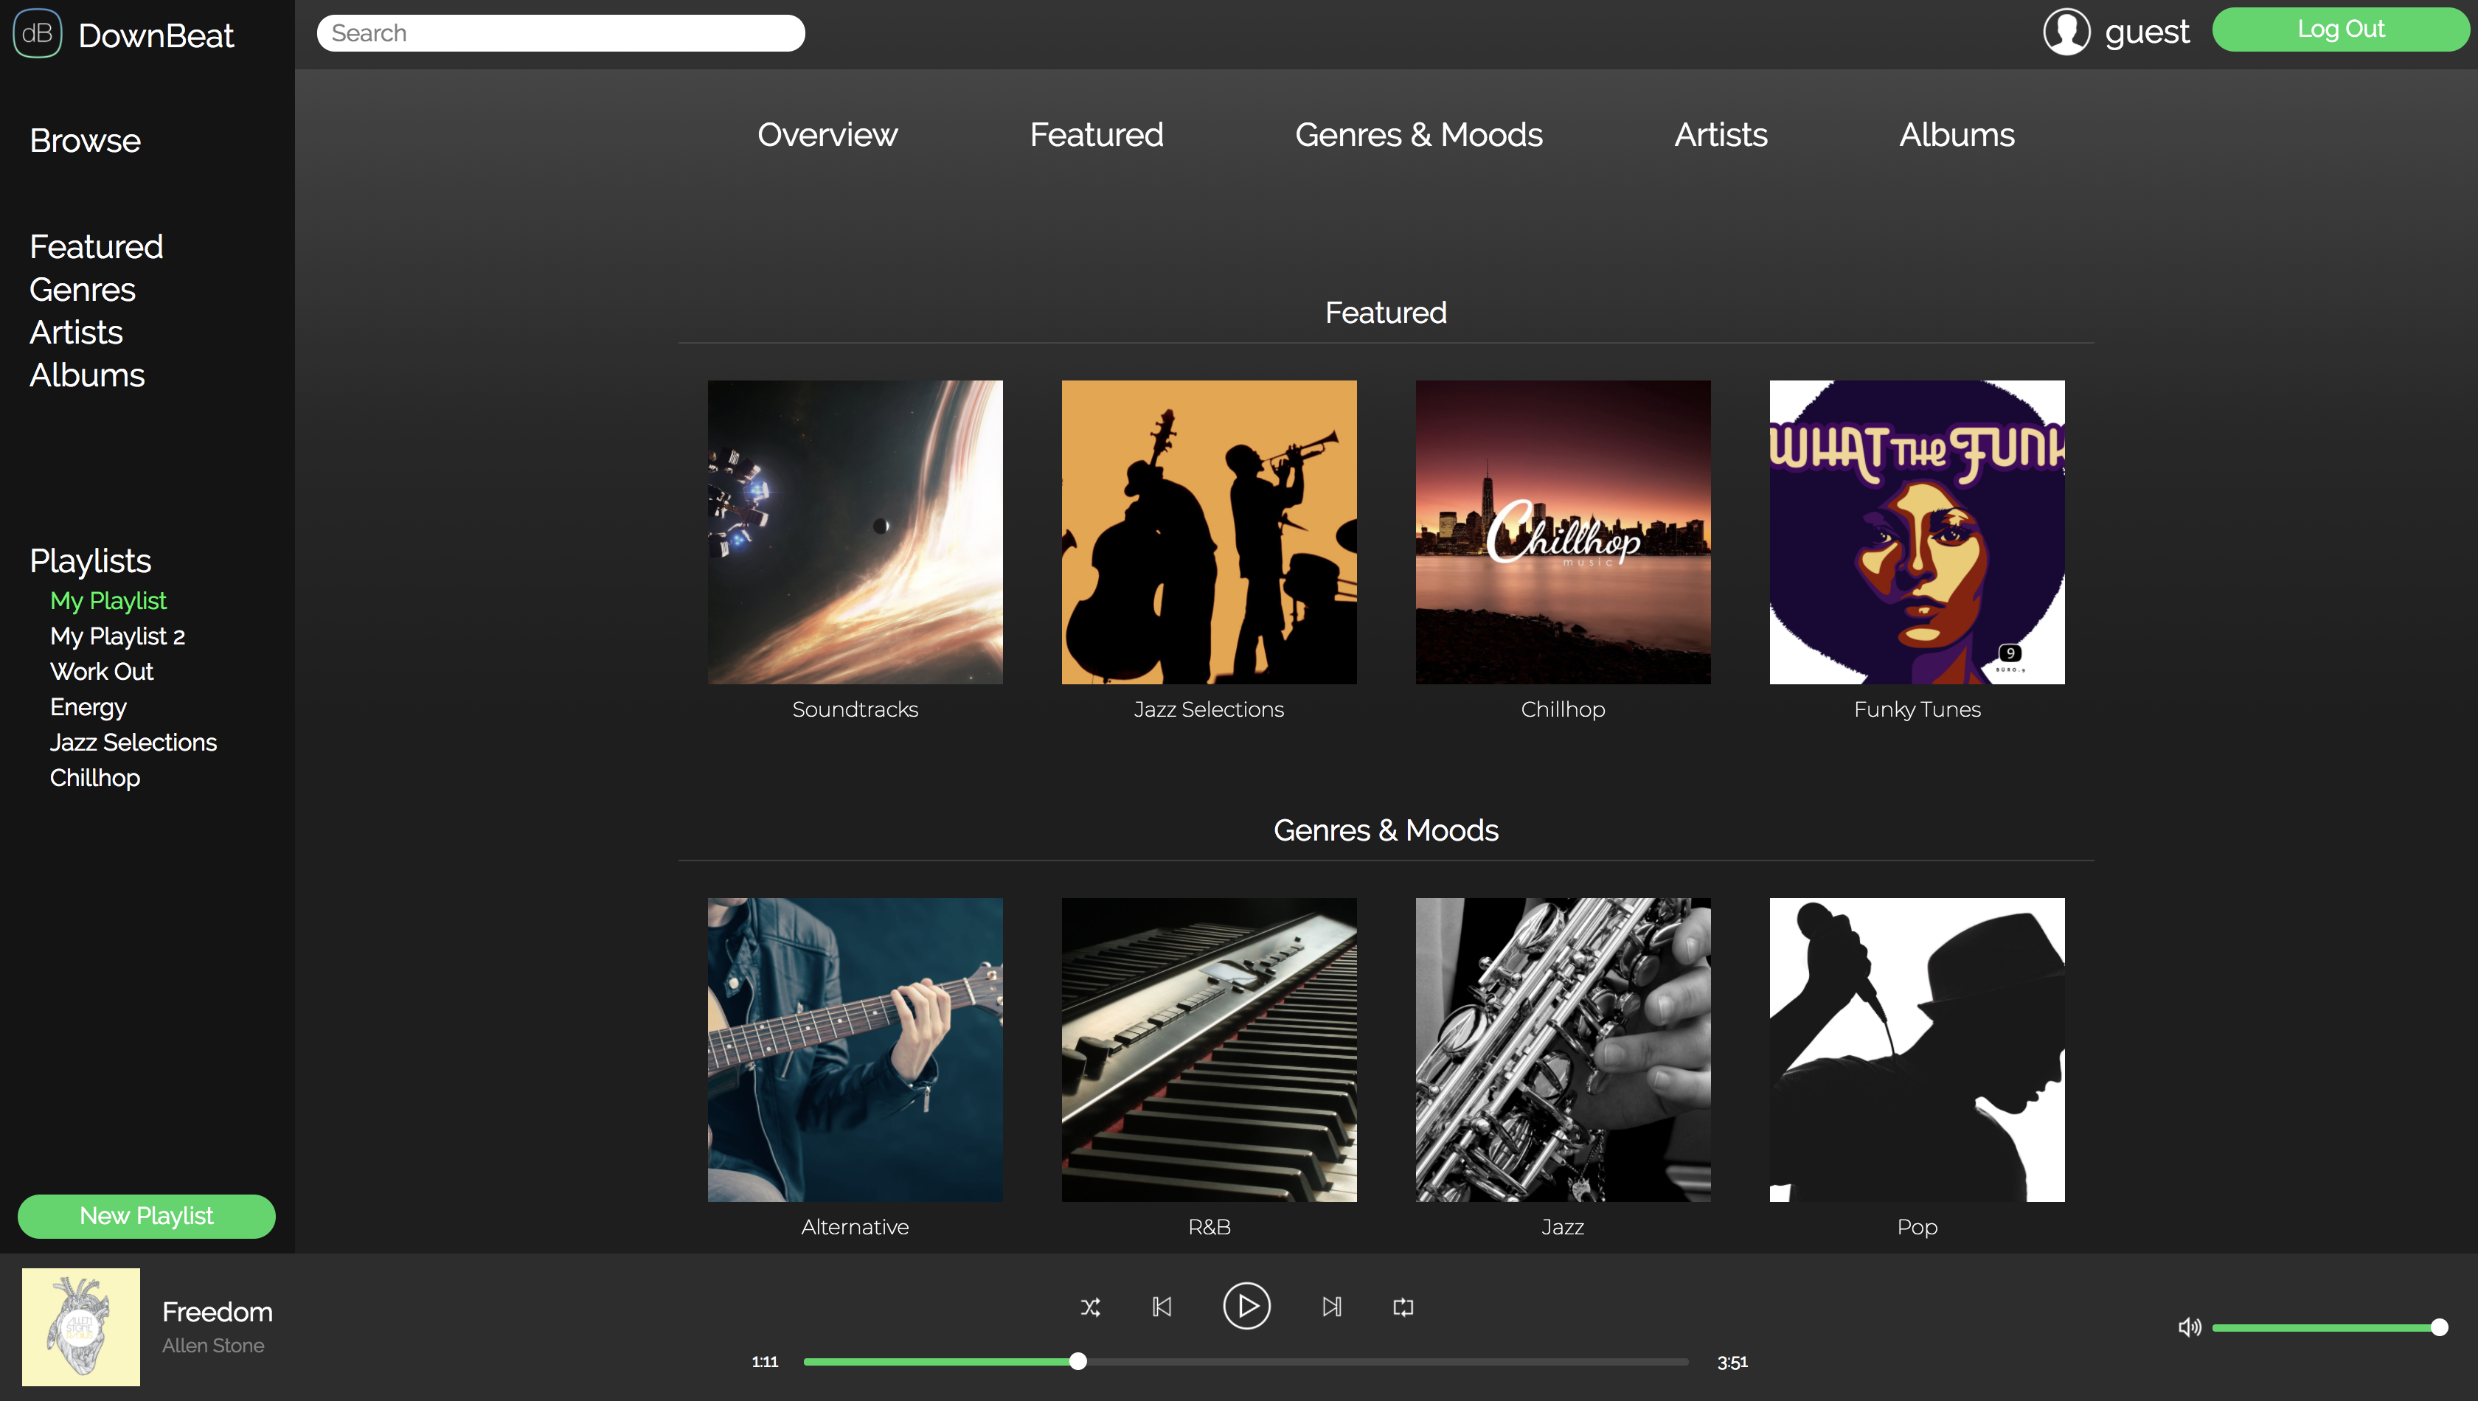Screen dimensions: 2478x1401
Task: Enable shuffle playback mode
Action: point(1089,1307)
